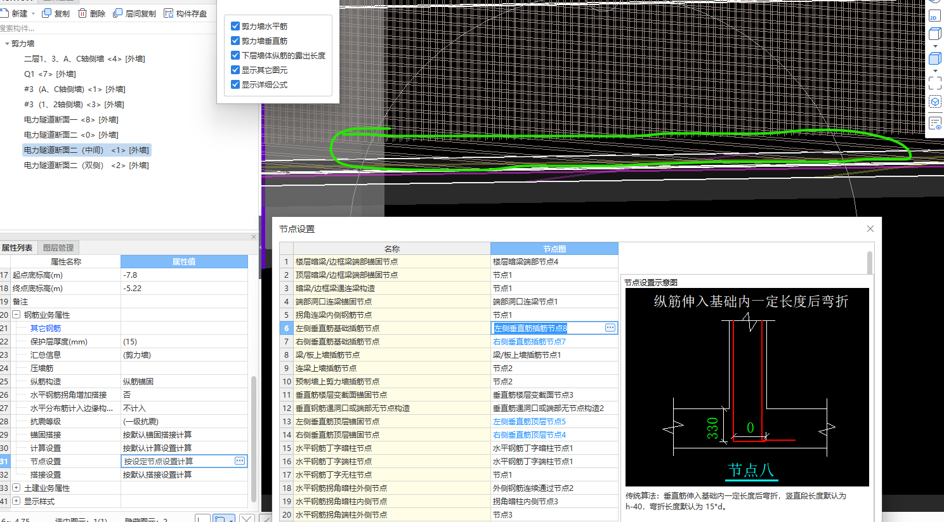Image resolution: width=944 pixels, height=522 pixels.
Task: Click 保护层厚度 value (15)
Action: coord(184,341)
